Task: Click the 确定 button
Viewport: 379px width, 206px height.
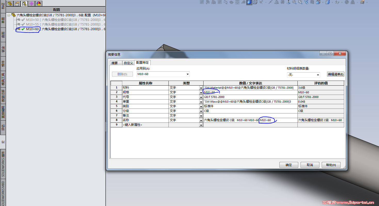Action: 289,165
